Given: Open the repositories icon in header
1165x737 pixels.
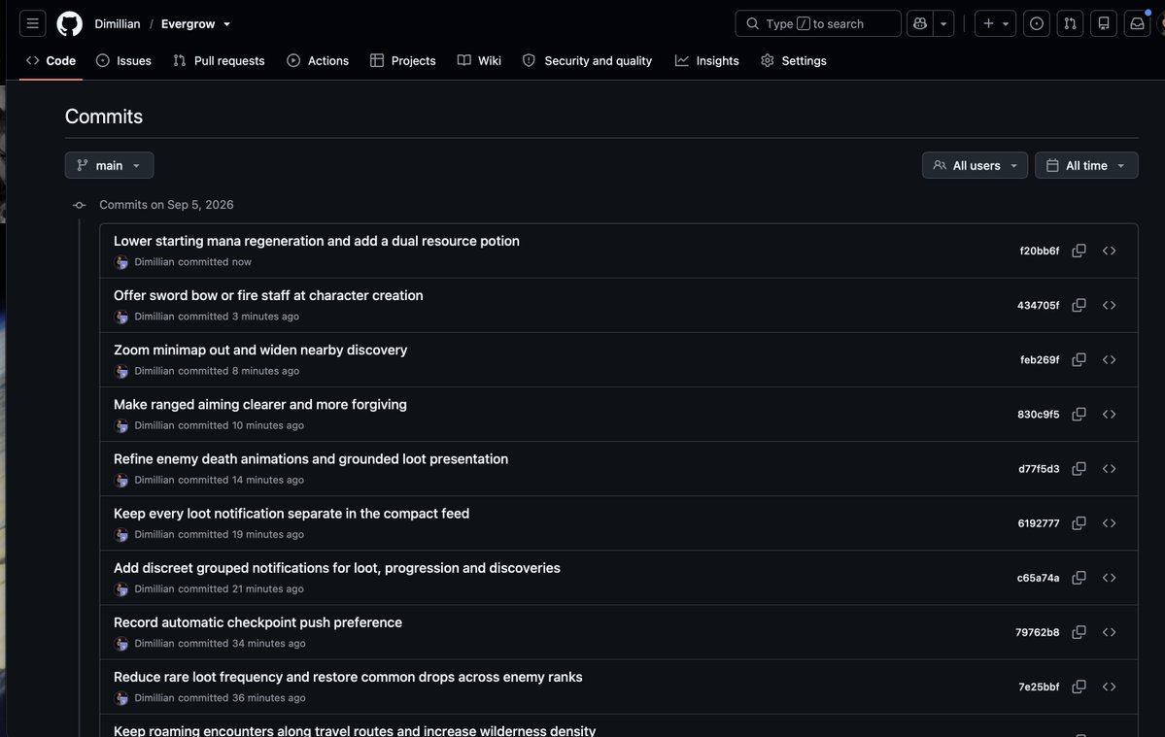Looking at the screenshot, I should 1104,23.
